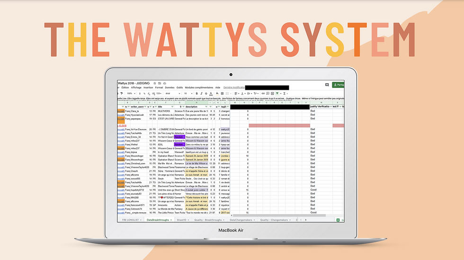Click the insert comment toolbar icon
464x260 pixels.
(268, 94)
